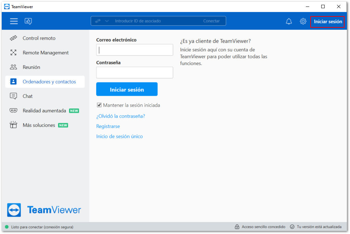The width and height of the screenshot is (350, 234).
Task: Open the notifications bell icon
Action: click(289, 22)
